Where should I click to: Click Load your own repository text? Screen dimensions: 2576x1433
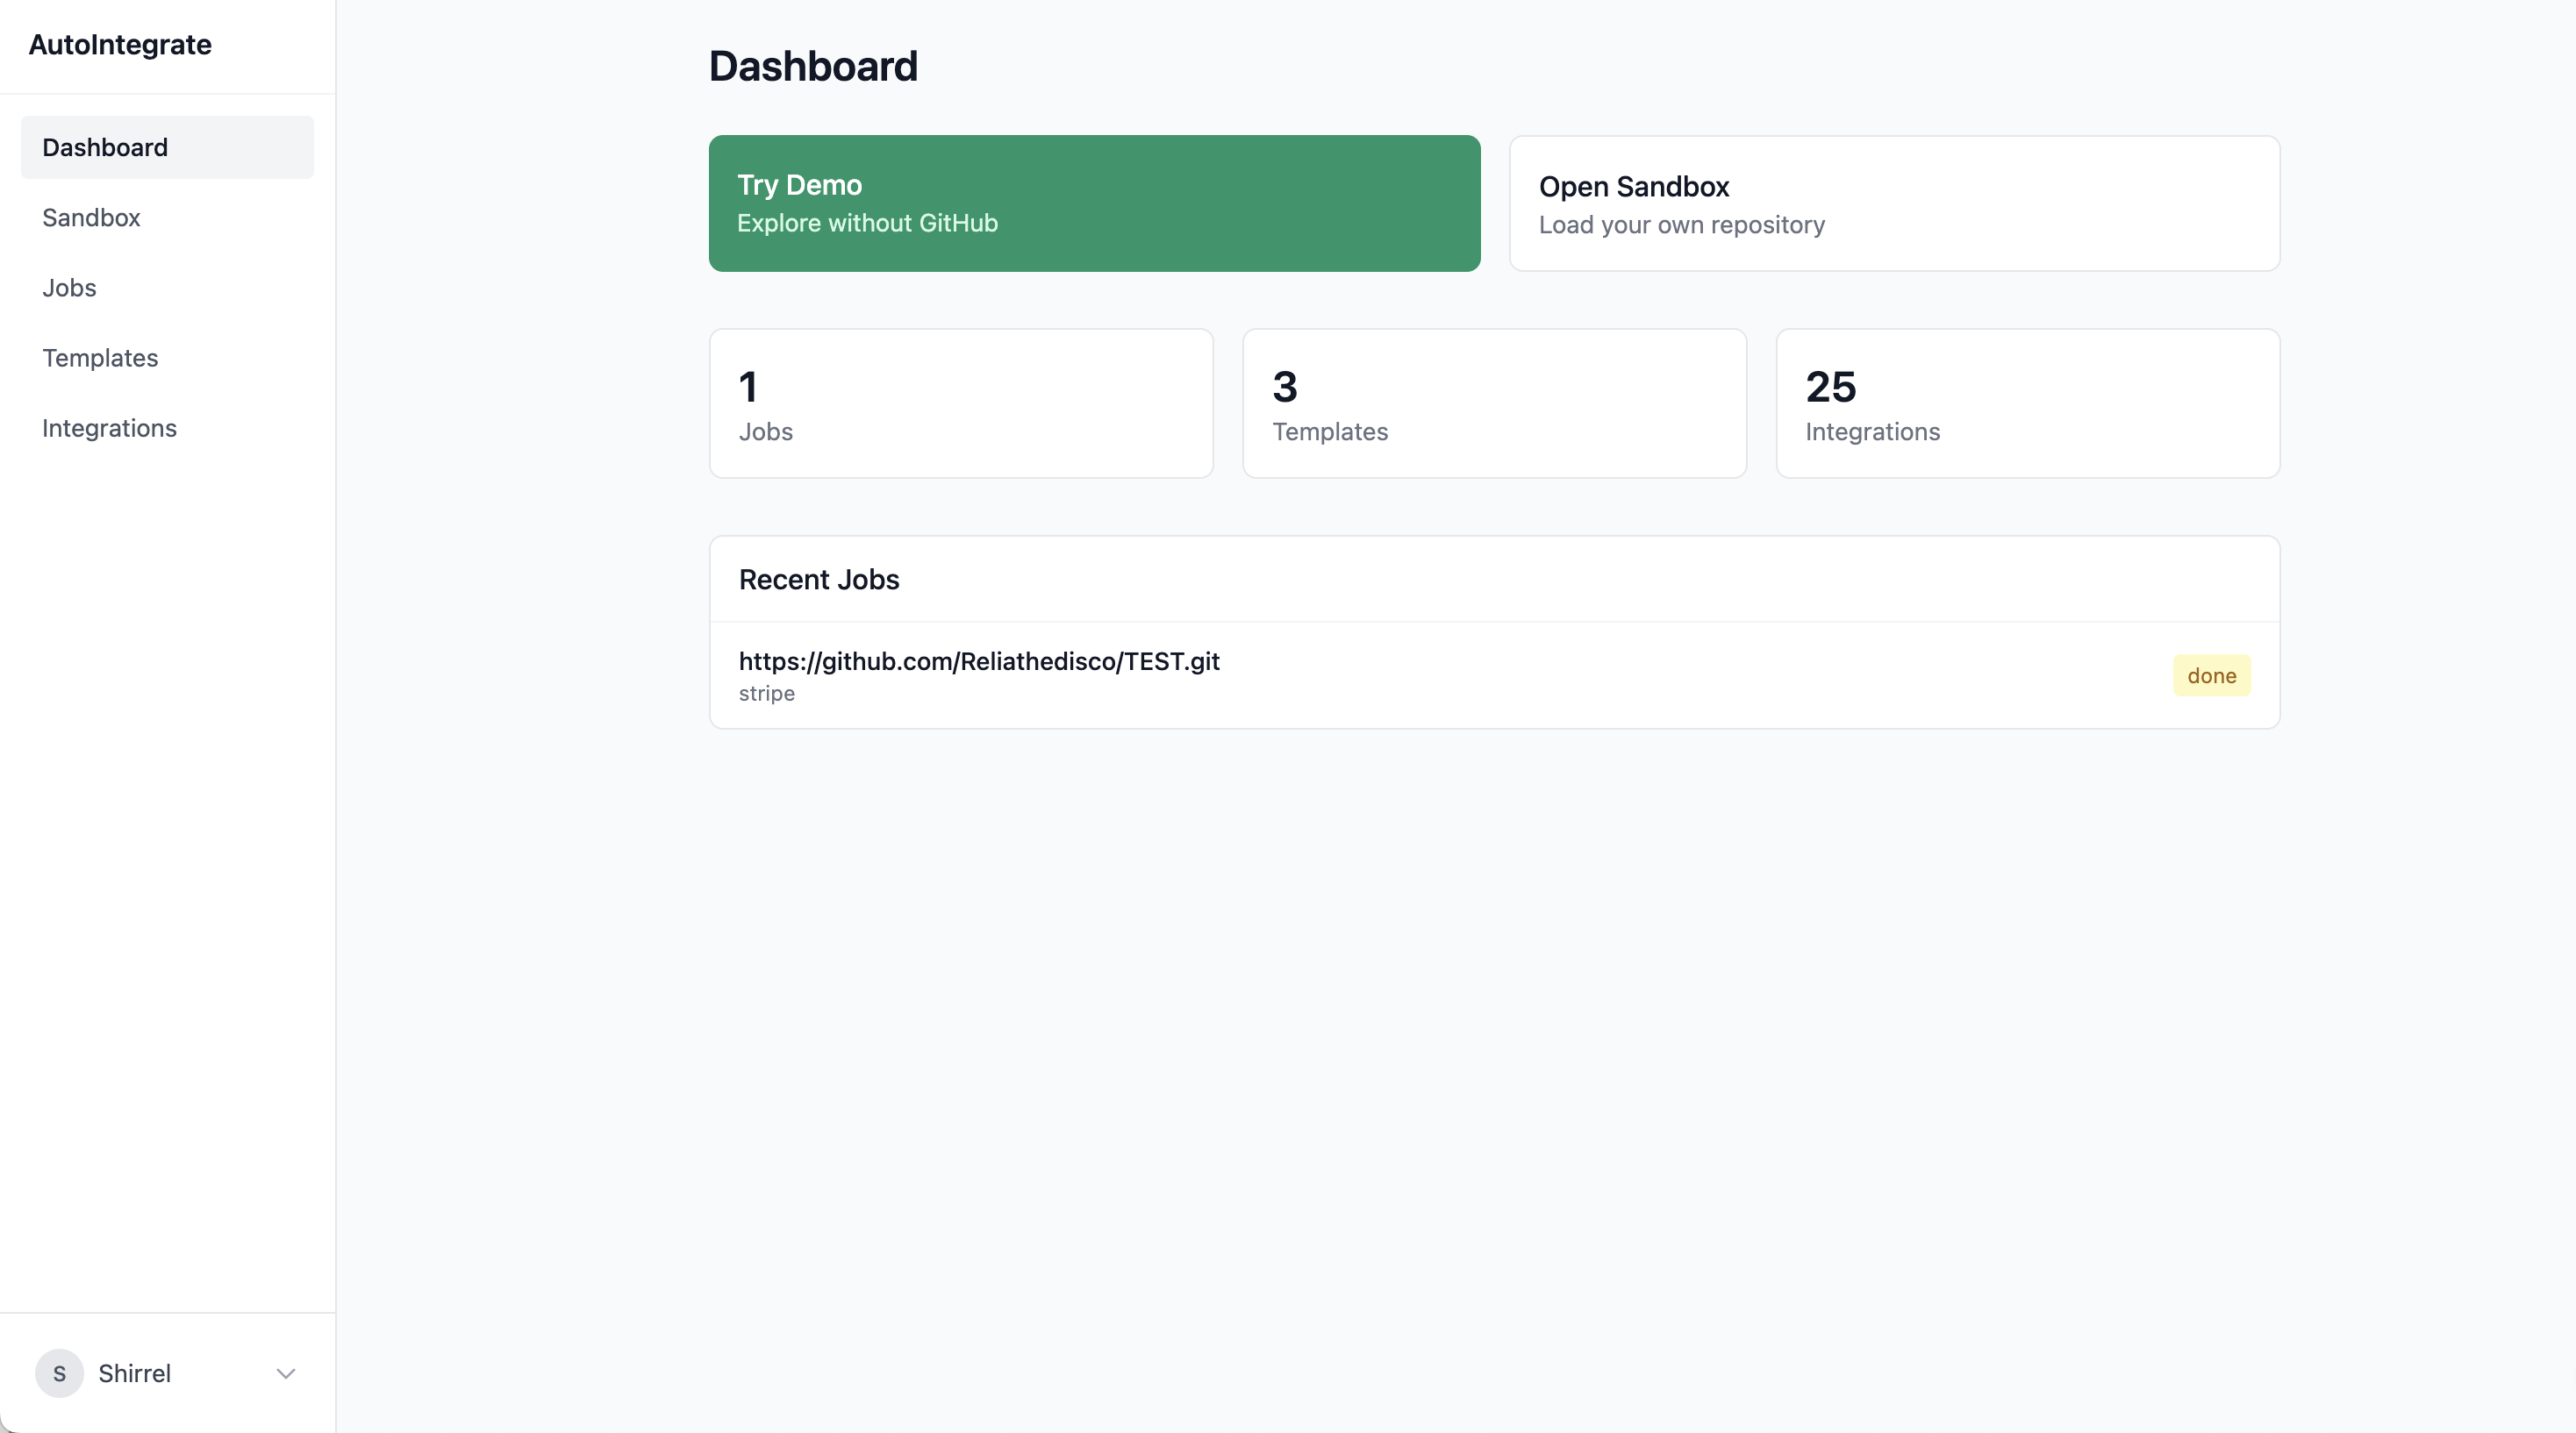1681,225
